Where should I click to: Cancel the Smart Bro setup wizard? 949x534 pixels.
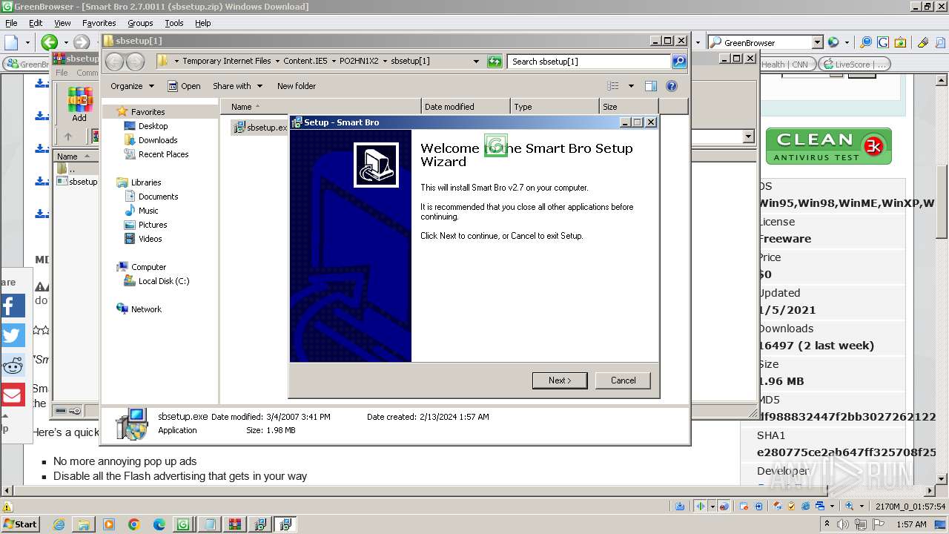point(623,380)
